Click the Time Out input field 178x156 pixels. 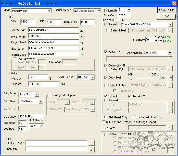click(x=124, y=16)
